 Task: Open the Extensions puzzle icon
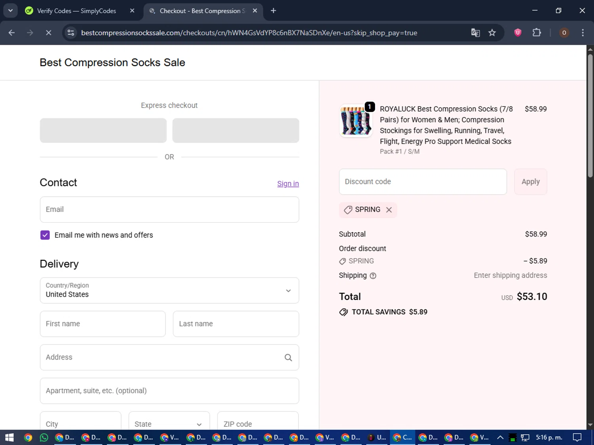click(x=537, y=33)
